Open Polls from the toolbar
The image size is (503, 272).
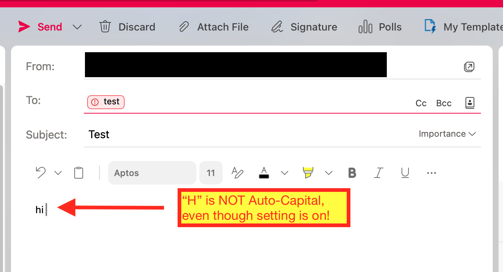380,27
